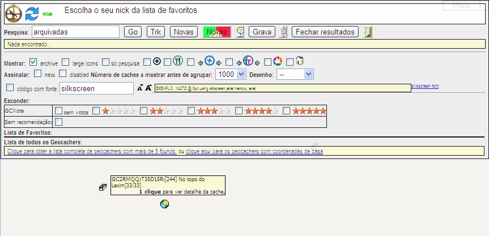The image size is (489, 236).
Task: Click the globe marker icon on map
Action: coord(164,204)
